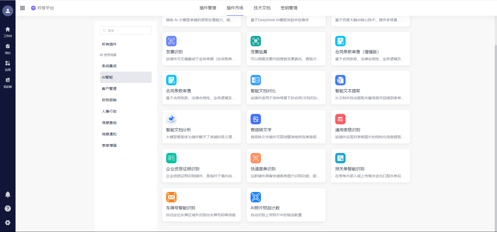Open 知识库 in left sidebar
The image size is (497, 232).
[8, 83]
